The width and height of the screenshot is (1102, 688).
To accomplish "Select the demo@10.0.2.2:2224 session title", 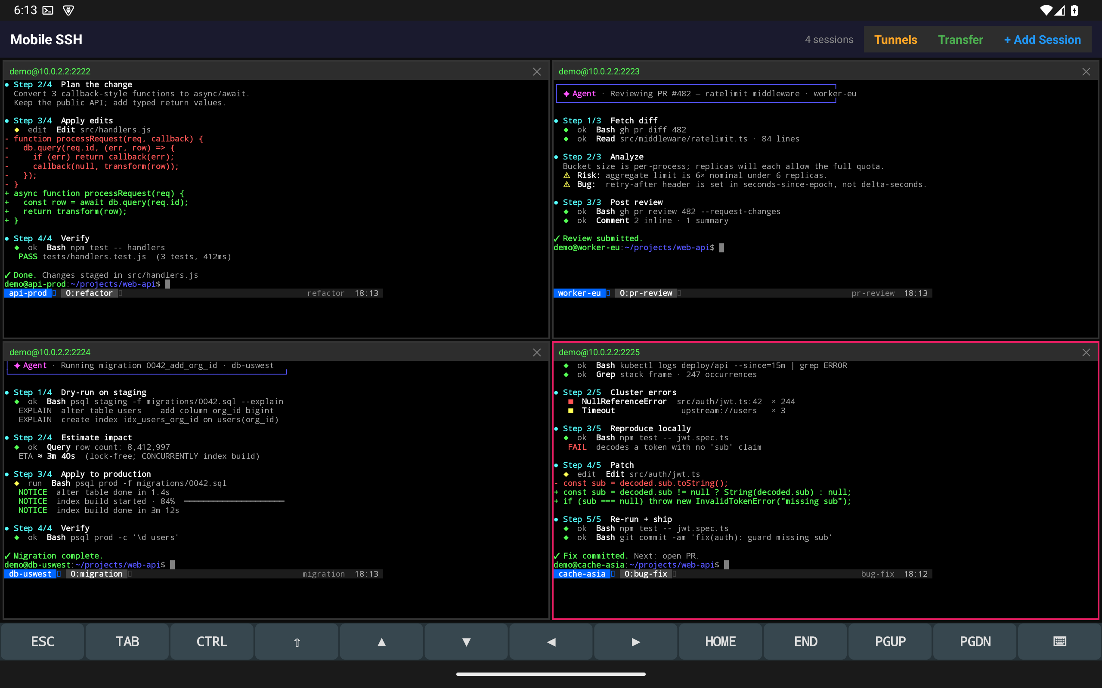I will [50, 352].
